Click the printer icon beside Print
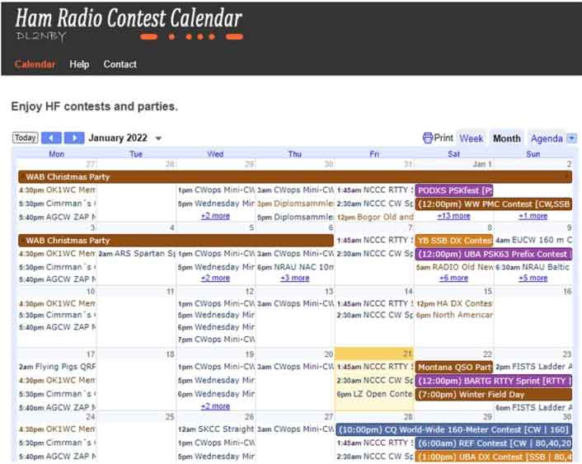Image resolution: width=582 pixels, height=464 pixels. click(x=428, y=138)
